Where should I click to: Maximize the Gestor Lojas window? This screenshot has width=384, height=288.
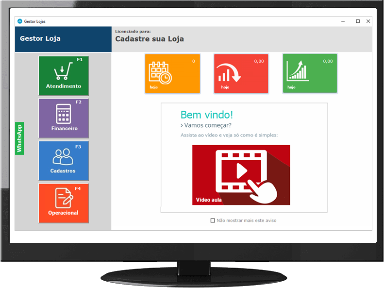tap(358, 21)
